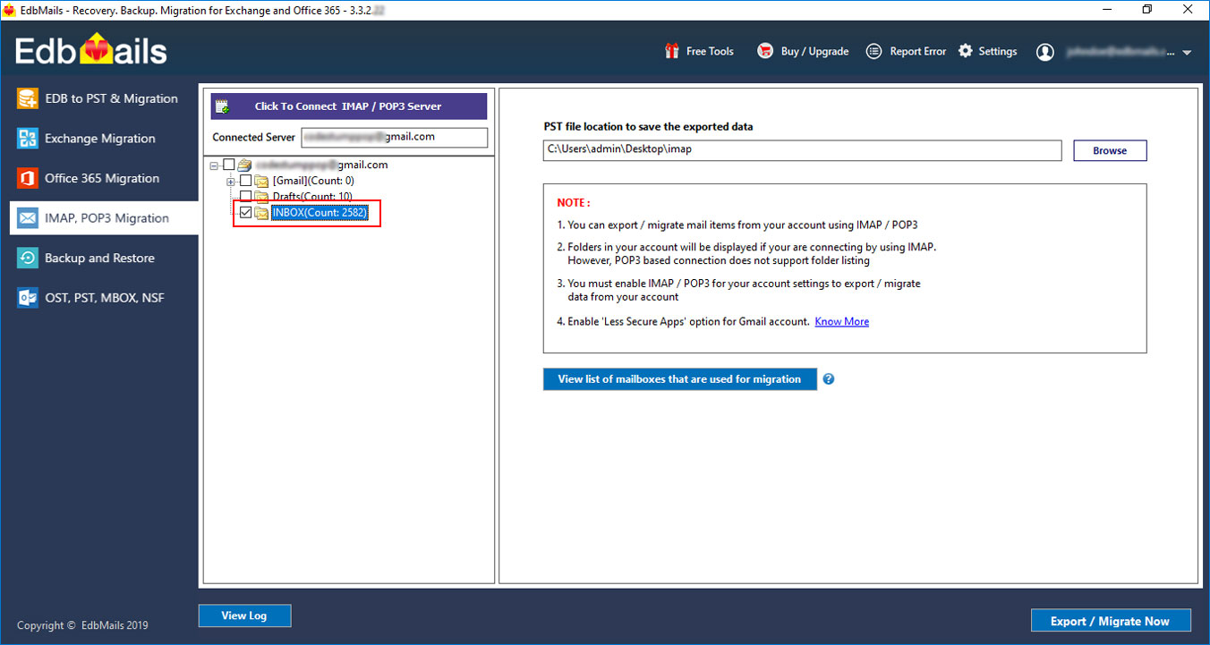Click the Settings gear icon

965,51
